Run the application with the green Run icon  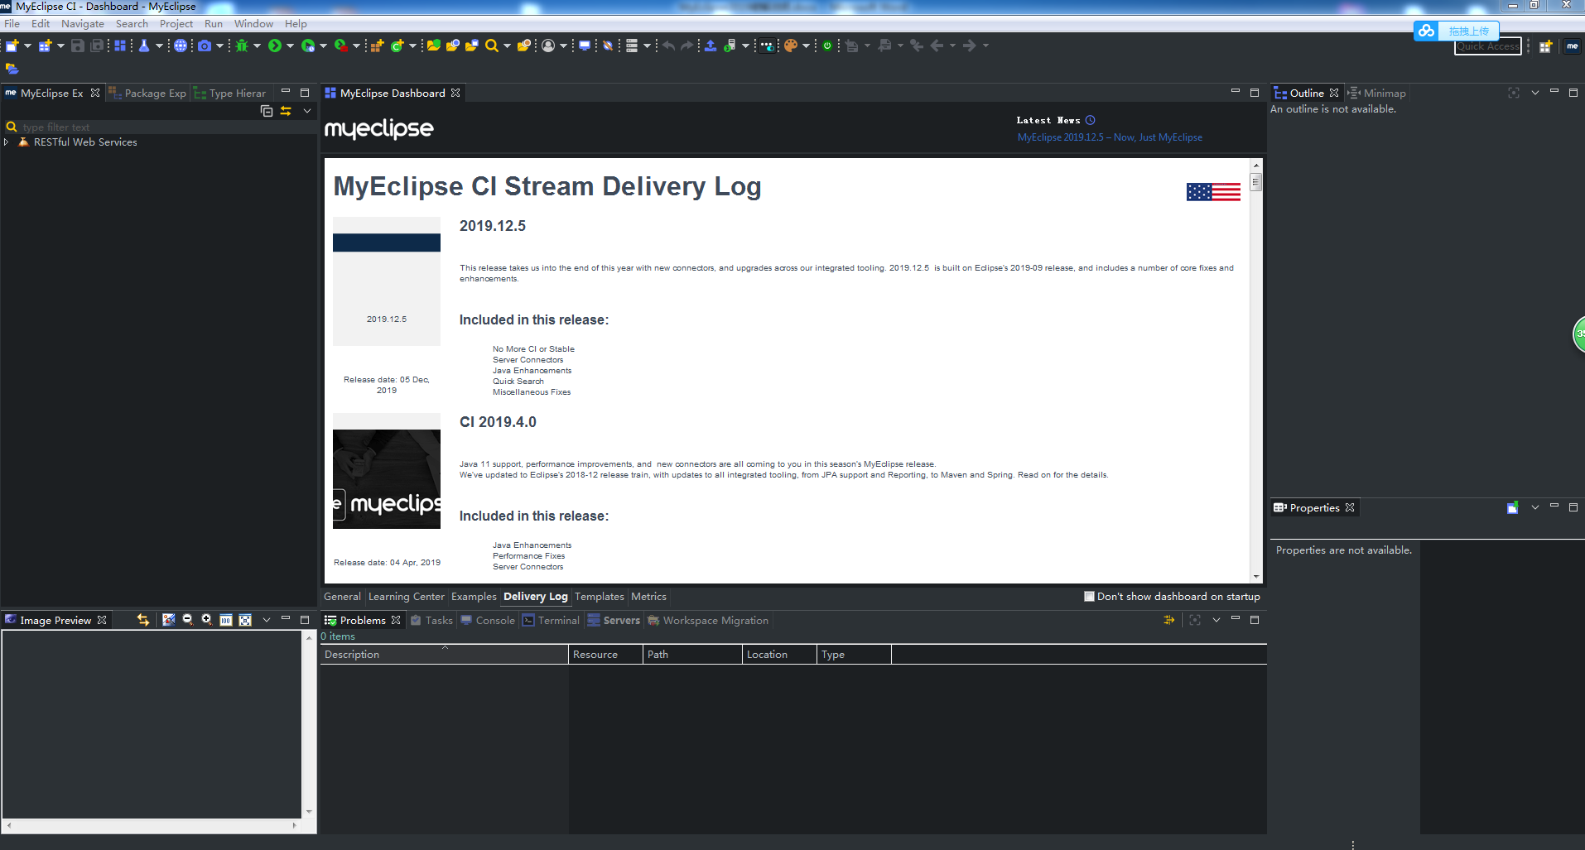click(x=276, y=46)
